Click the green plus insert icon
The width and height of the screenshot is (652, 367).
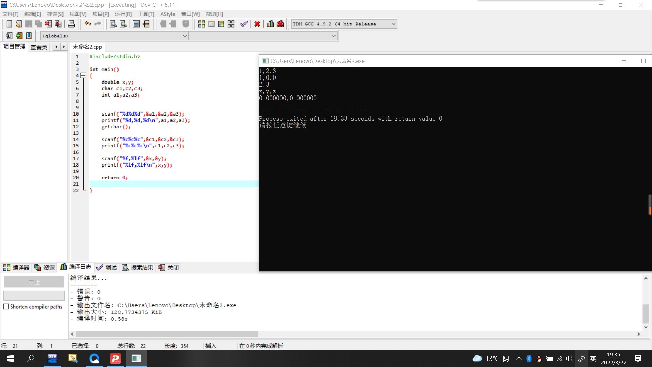click(19, 36)
